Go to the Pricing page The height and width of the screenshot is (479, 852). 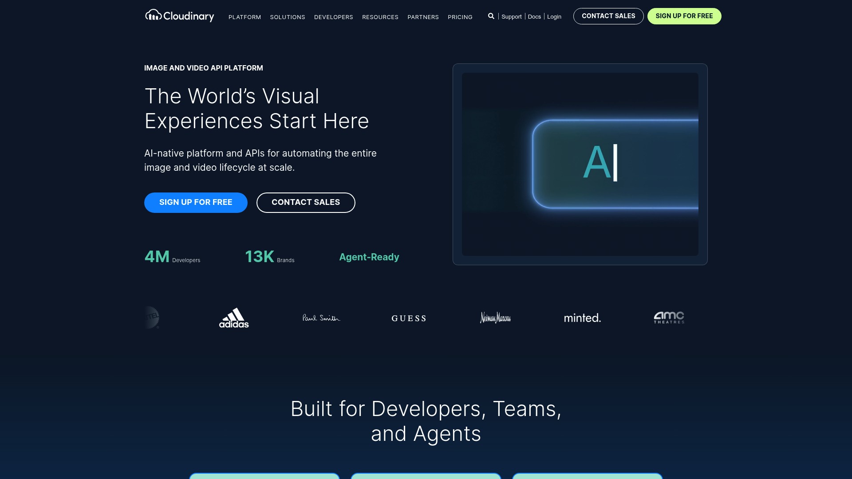(460, 17)
